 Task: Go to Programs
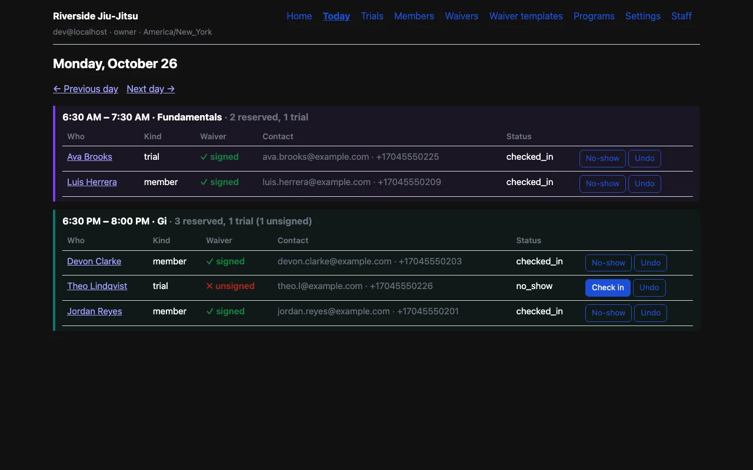click(x=594, y=16)
